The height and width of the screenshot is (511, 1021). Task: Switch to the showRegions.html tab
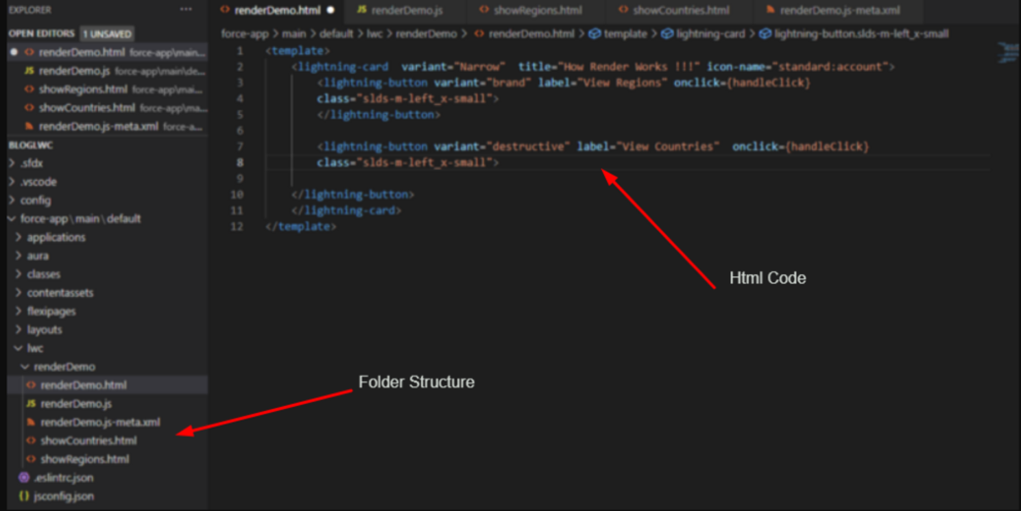point(537,10)
